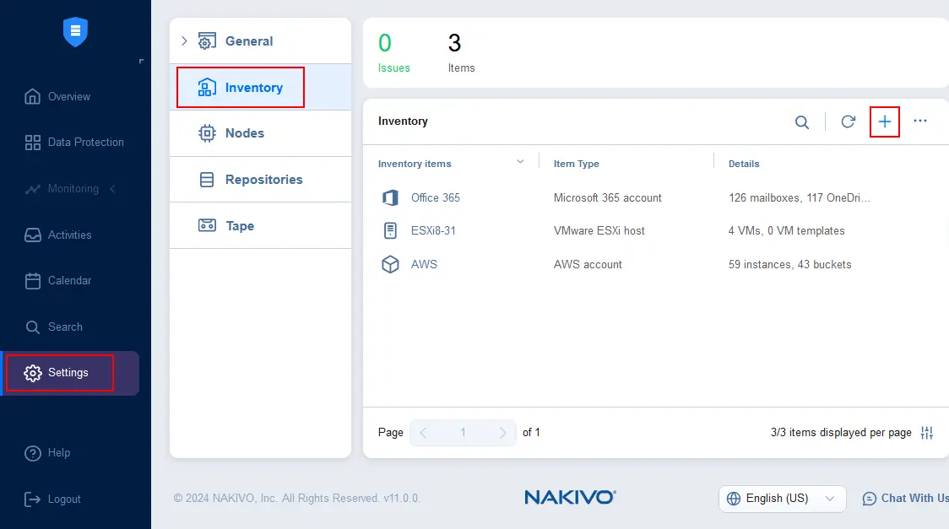
Task: Click the Tape cassette icon
Action: (207, 225)
